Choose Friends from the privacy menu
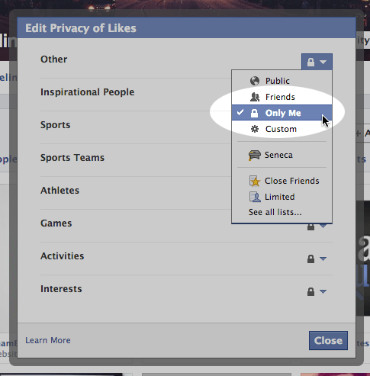370x376 pixels. tap(282, 97)
